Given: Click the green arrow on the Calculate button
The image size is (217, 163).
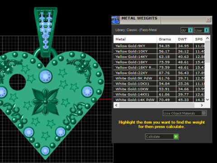Looking at the screenshot, I should tap(176, 136).
